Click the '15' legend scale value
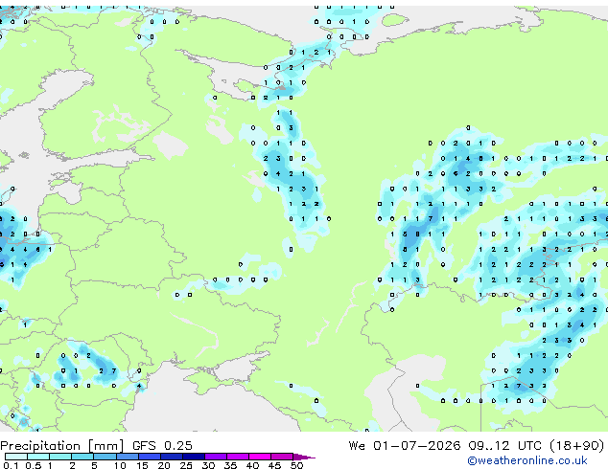This screenshot has width=608, height=469. click(142, 465)
